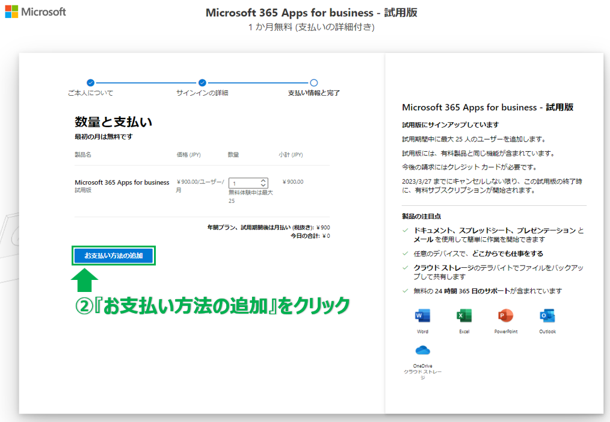Image resolution: width=610 pixels, height=422 pixels.
Task: Select the 支払い情報と完了 step circle
Action: [x=314, y=82]
